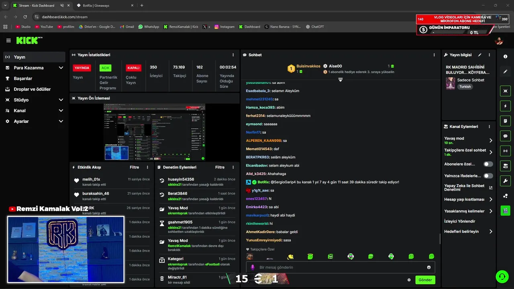The width and height of the screenshot is (514, 289).
Task: Open the Yayın bilgisi three-dot menu
Action: pos(489,55)
